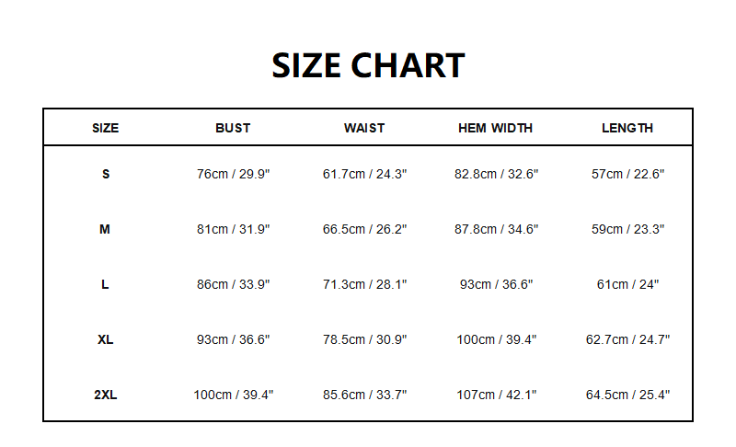Click the SIZE CHART title

368,66
